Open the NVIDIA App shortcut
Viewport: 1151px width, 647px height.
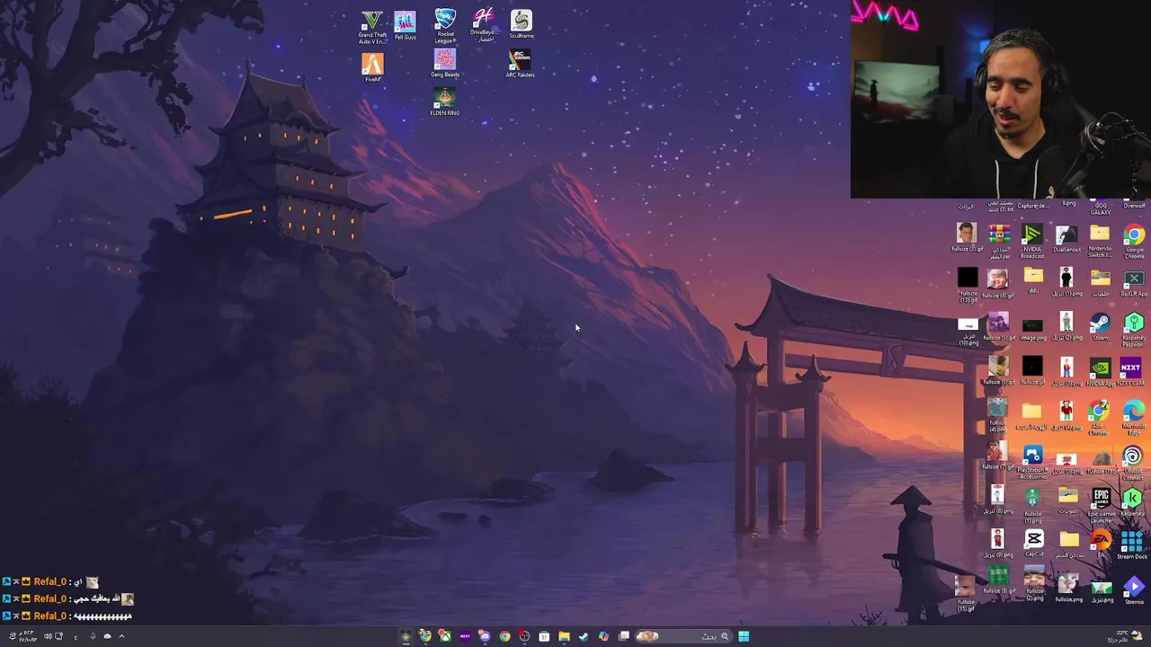click(x=1100, y=372)
